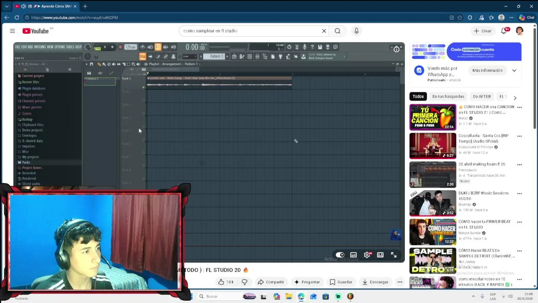
Task: Expand the sponsored ad chevron
Action: click(x=514, y=71)
